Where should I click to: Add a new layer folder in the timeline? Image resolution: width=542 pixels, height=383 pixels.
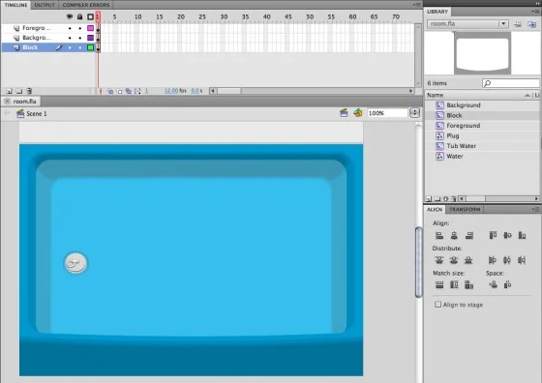(x=19, y=91)
